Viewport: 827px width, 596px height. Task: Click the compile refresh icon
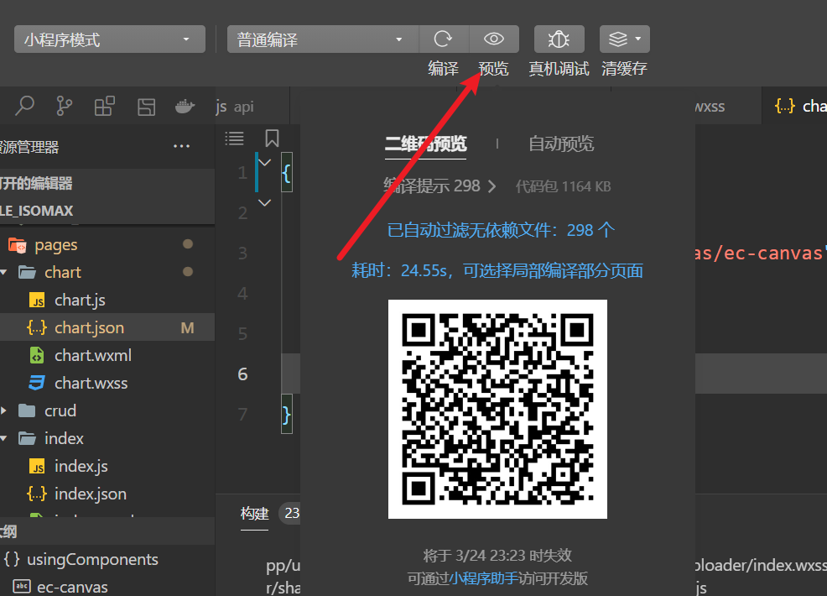pyautogui.click(x=443, y=39)
